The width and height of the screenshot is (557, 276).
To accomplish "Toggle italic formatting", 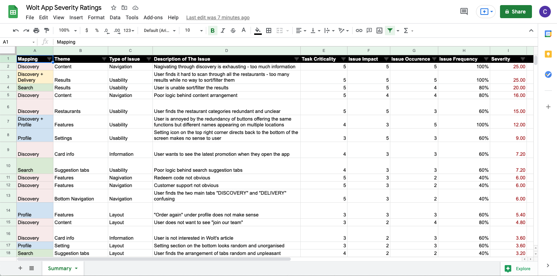I will tap(223, 31).
